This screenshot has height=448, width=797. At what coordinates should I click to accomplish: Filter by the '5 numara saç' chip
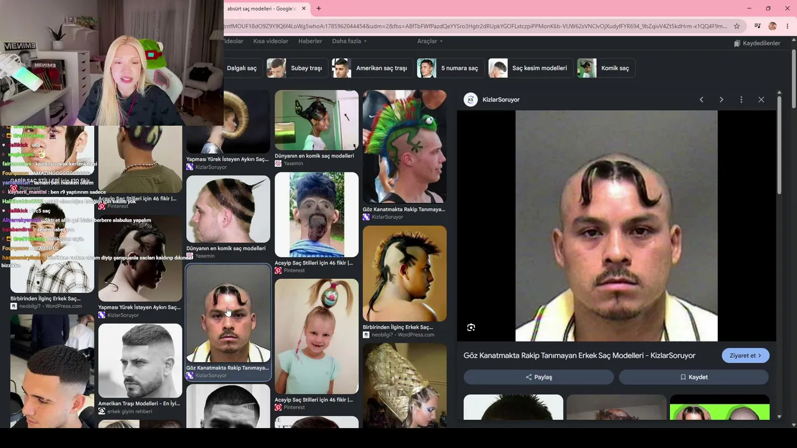(x=450, y=68)
